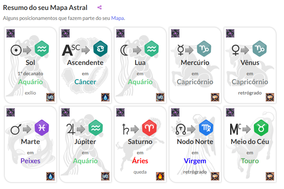
Task: Click the Touro text on Meio do Céu card
Action: [250, 161]
